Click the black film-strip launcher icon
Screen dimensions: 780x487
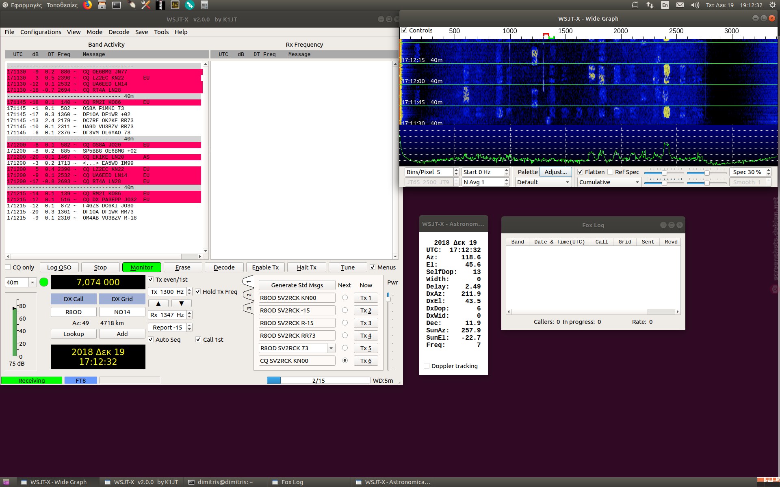point(160,5)
